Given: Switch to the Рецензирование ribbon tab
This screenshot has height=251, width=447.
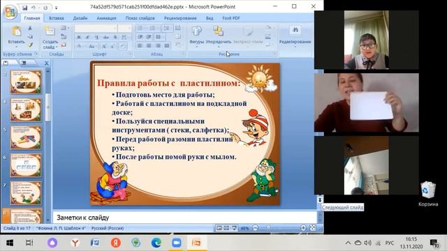Looking at the screenshot, I should click(x=180, y=18).
